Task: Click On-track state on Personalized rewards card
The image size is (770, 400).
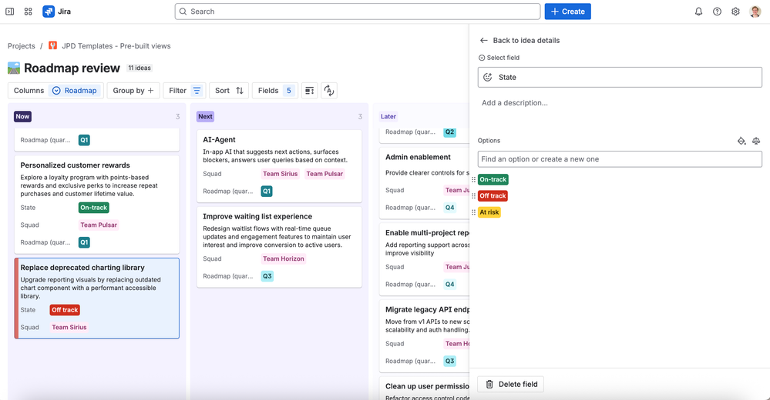Action: point(94,208)
